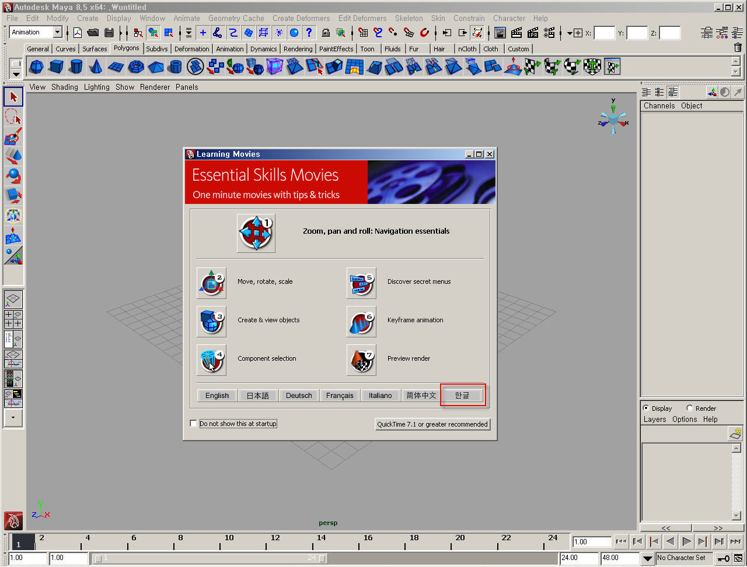Open the Create Deformers menu
The width and height of the screenshot is (747, 567).
click(301, 18)
